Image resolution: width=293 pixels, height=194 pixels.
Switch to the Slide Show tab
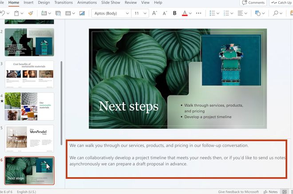111,3
